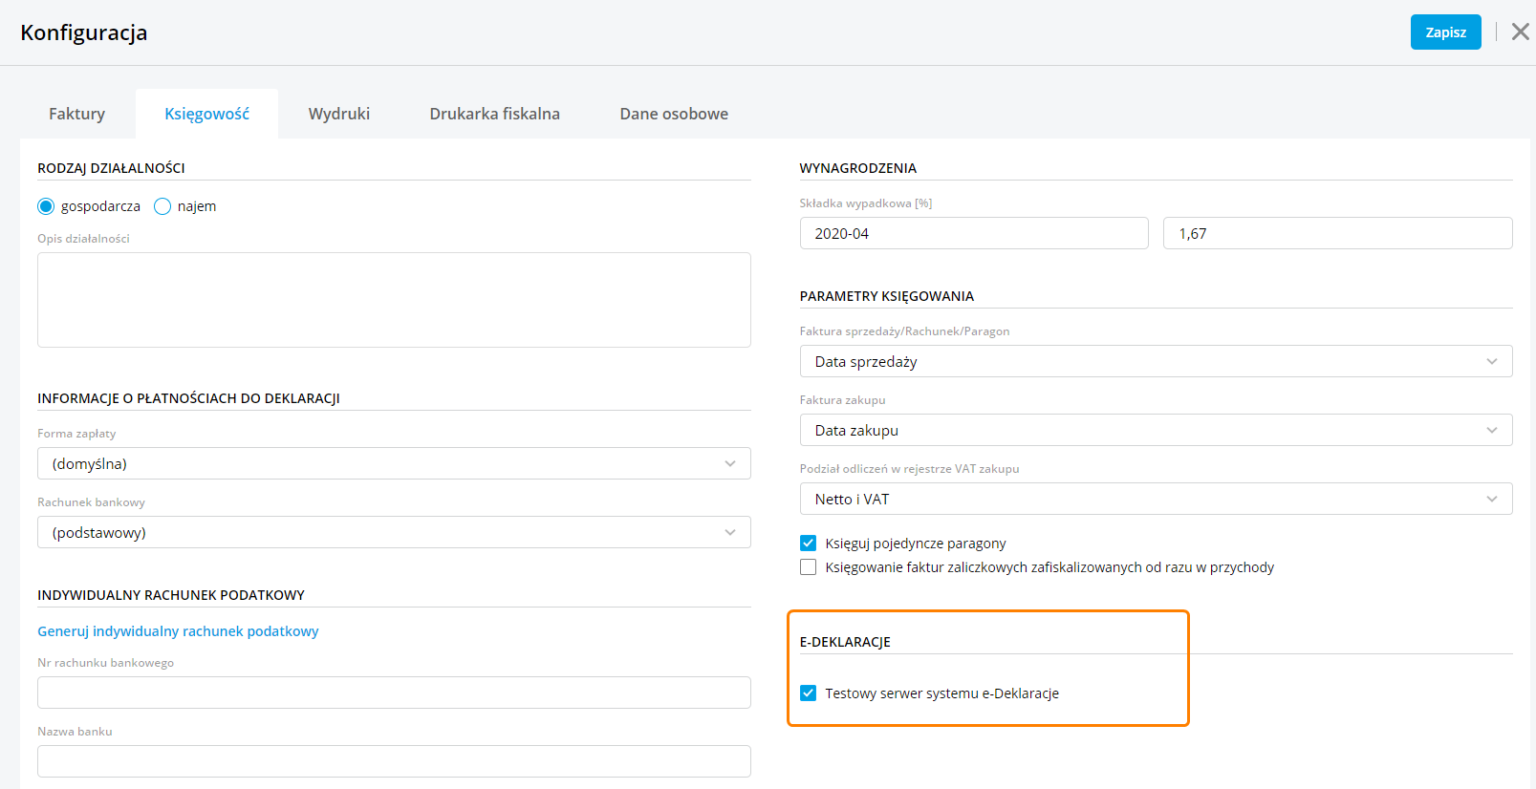Close the Konfiguracja dialog with X
The height and width of the screenshot is (789, 1536).
point(1520,32)
